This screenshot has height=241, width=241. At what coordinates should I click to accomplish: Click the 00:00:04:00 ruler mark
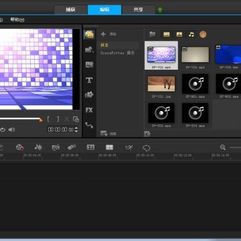click(x=32, y=155)
